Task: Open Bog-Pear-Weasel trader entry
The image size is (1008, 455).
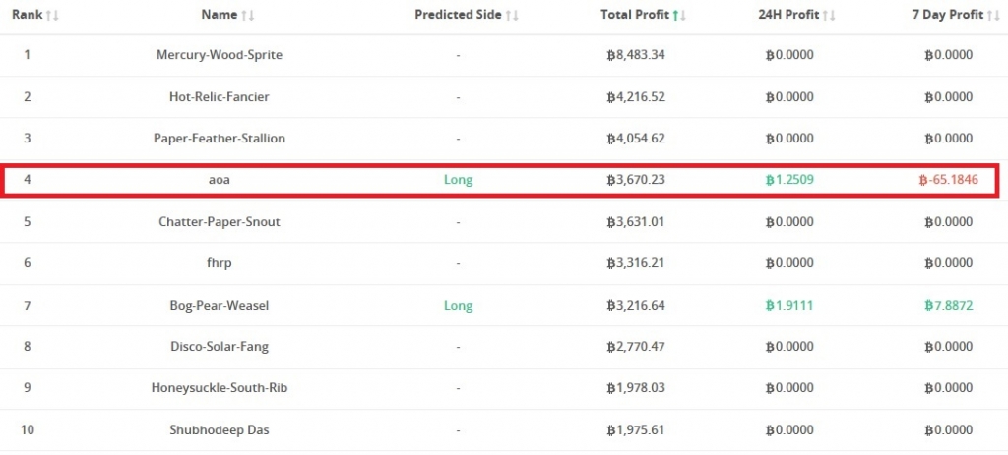Action: [219, 306]
